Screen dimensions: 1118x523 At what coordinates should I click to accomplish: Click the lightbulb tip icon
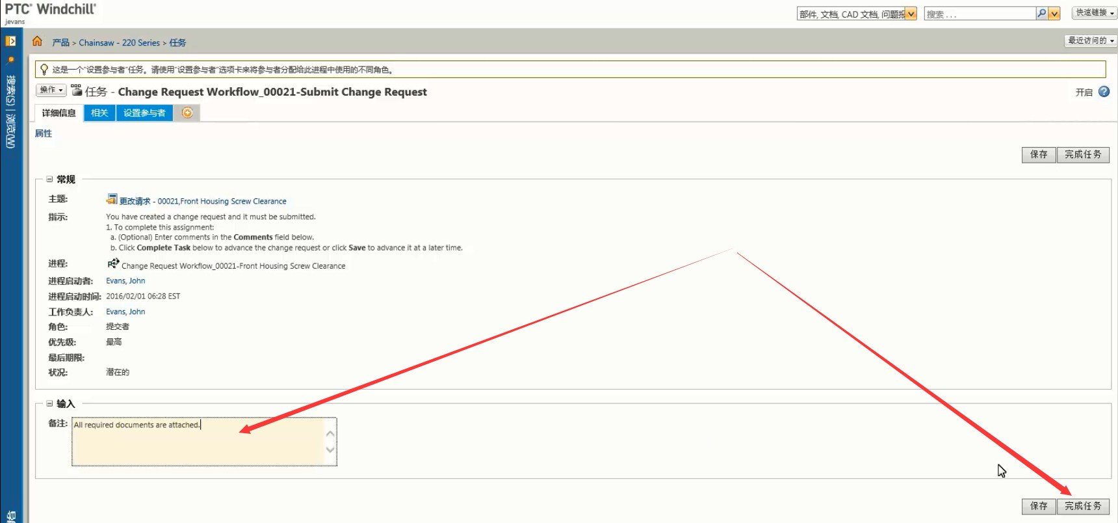coord(44,69)
